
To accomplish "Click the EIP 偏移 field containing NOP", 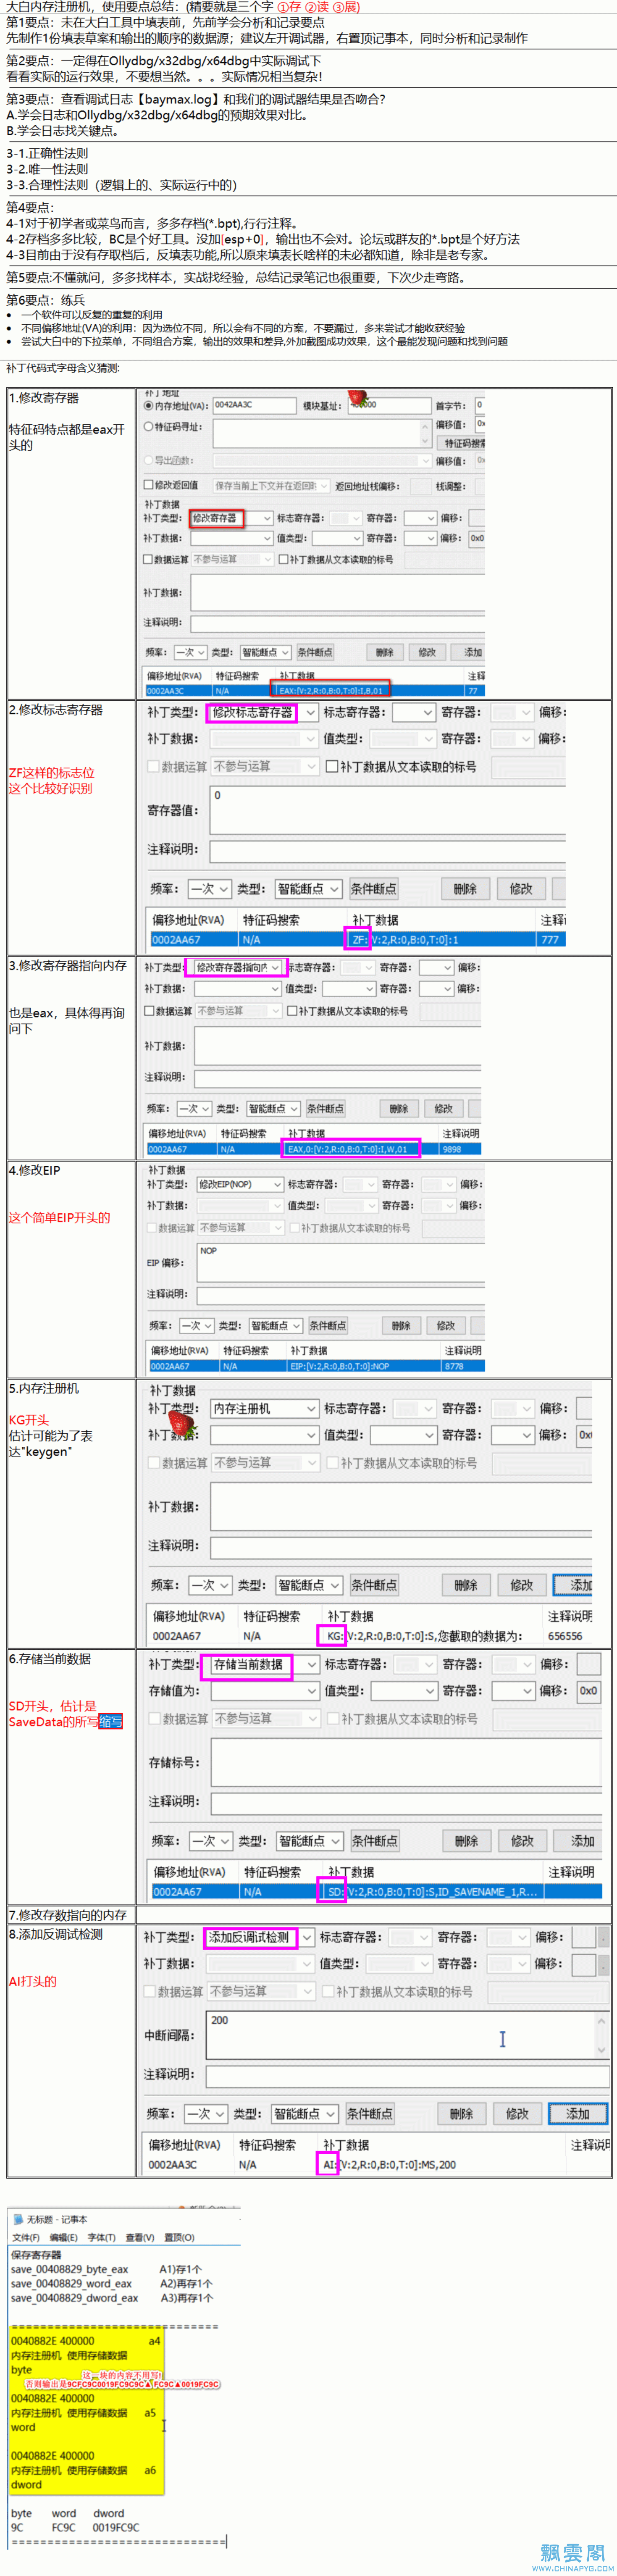I will (x=341, y=1263).
